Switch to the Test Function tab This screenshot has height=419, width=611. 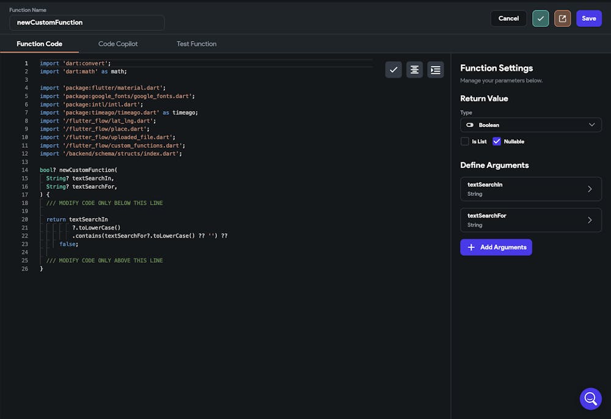pos(196,44)
